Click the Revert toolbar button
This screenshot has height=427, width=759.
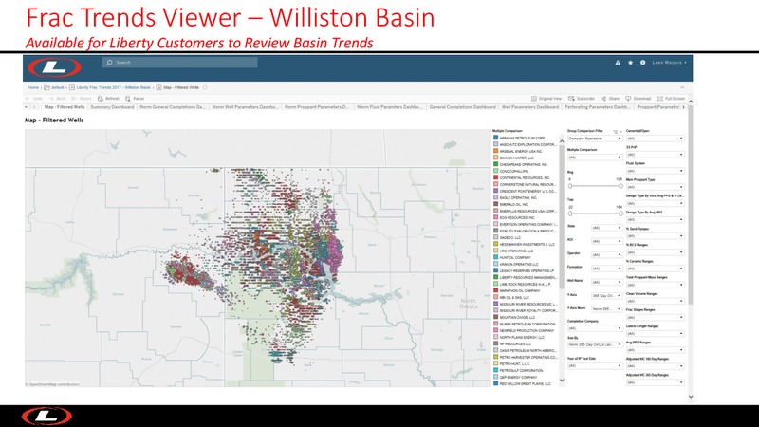tap(81, 99)
